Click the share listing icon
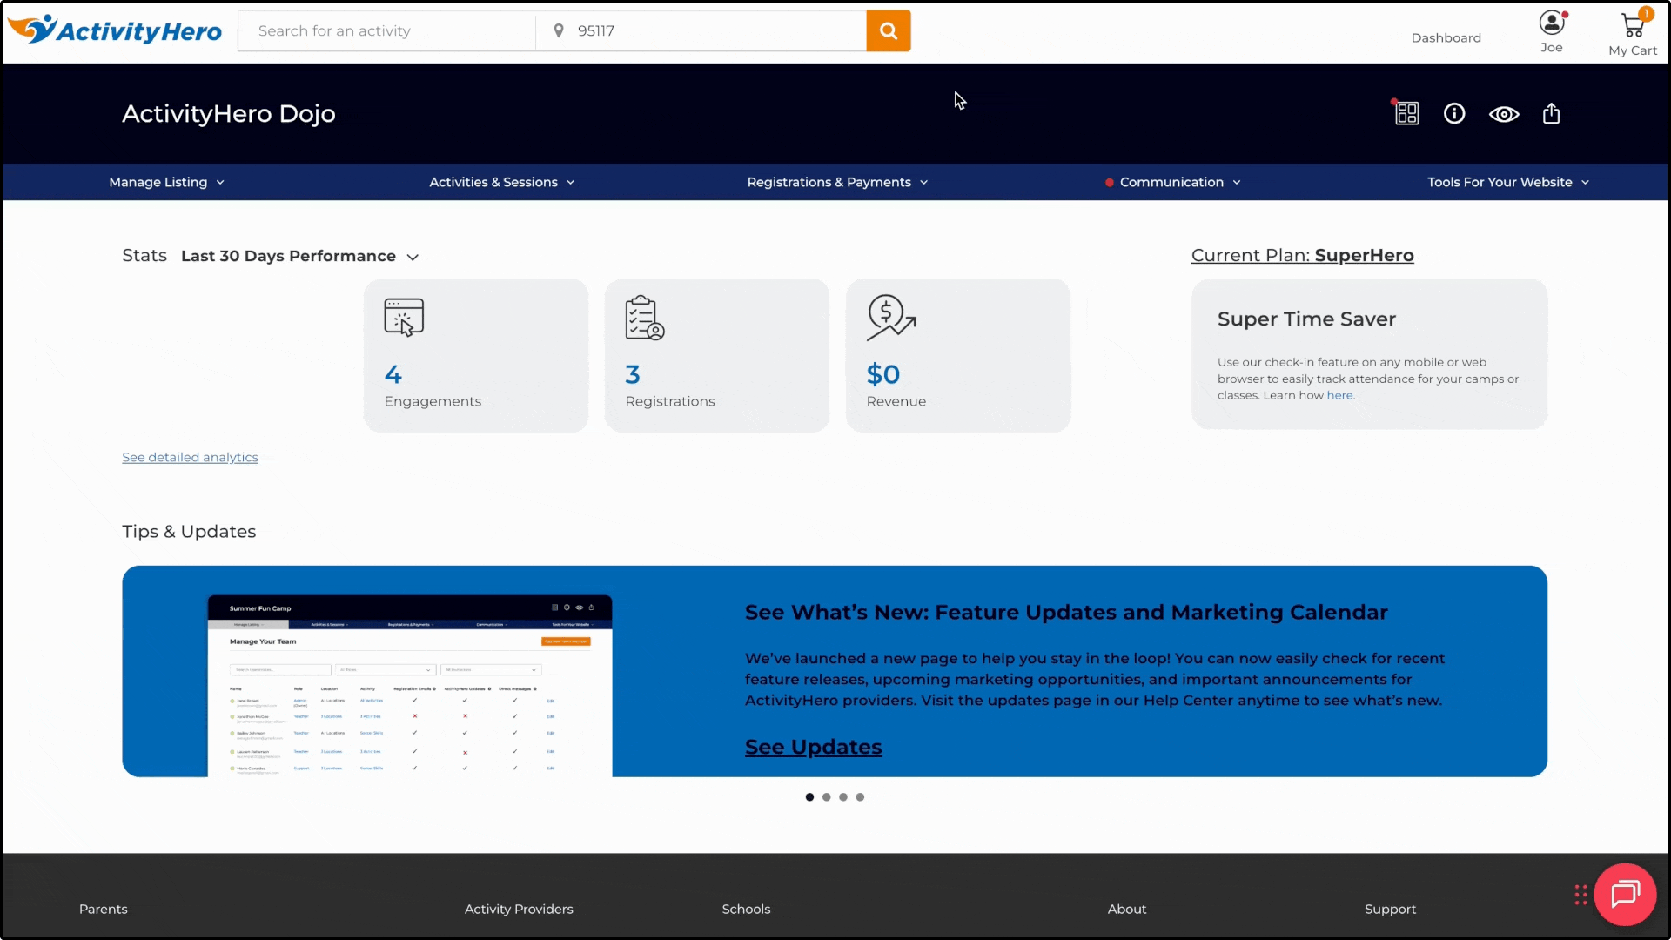Image resolution: width=1671 pixels, height=940 pixels. (1551, 113)
